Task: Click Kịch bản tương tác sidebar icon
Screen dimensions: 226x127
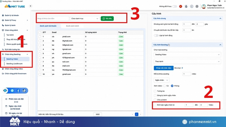Action: [3, 49]
